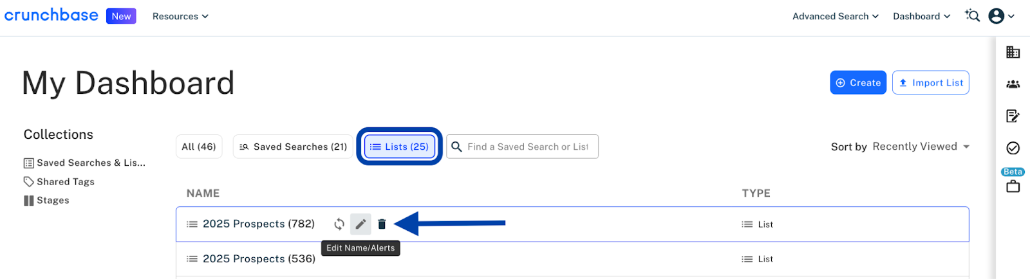Open the Advanced Search dropdown
The image size is (1030, 279).
click(x=835, y=17)
